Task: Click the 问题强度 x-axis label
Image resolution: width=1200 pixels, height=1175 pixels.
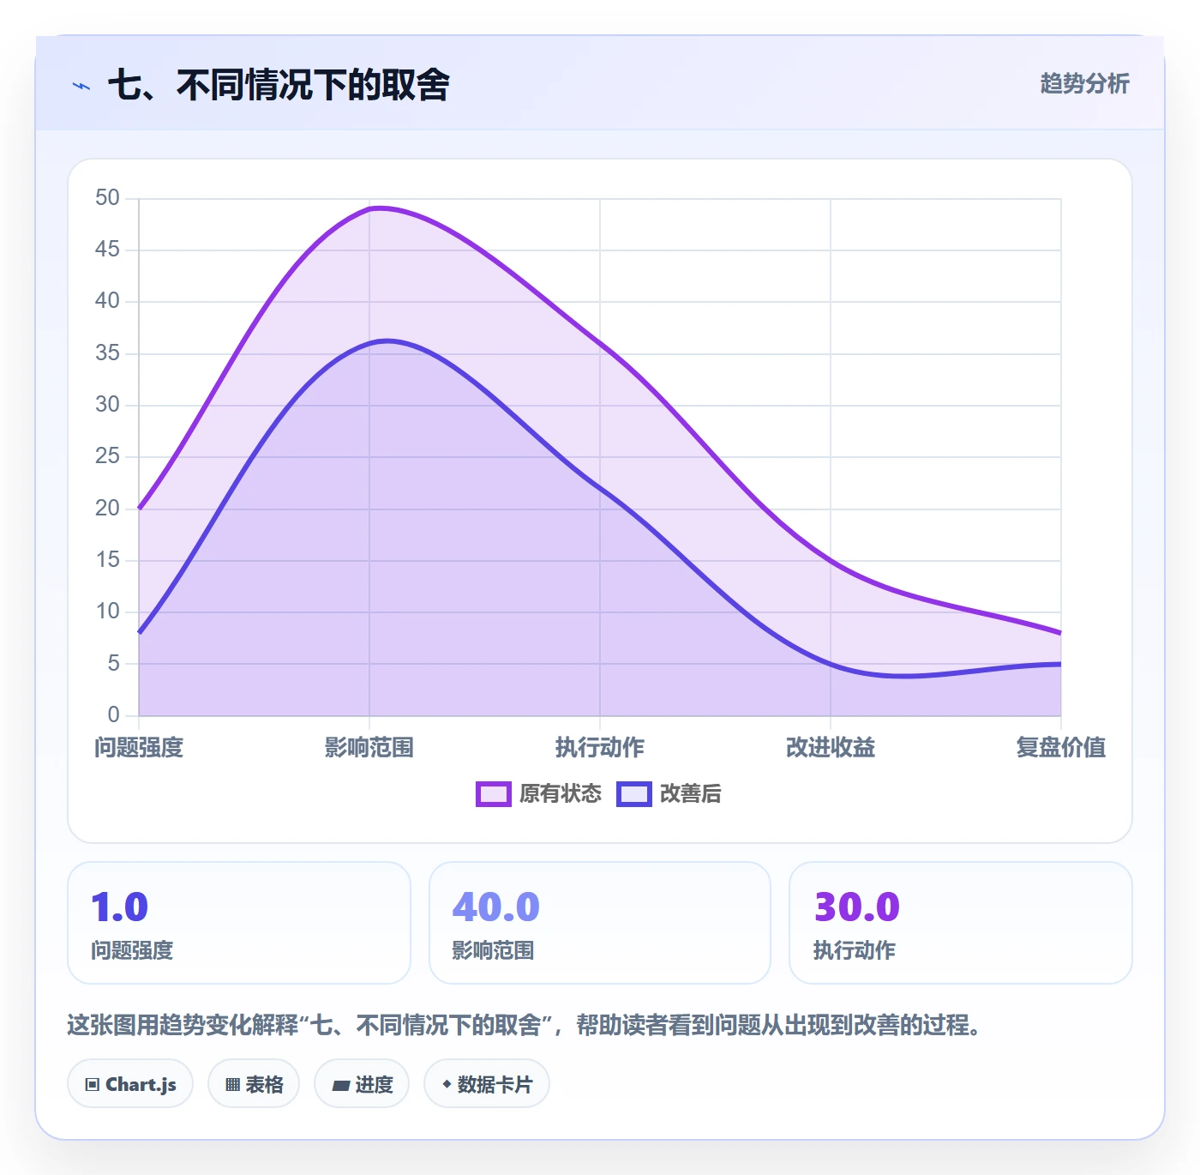Action: coord(139,748)
